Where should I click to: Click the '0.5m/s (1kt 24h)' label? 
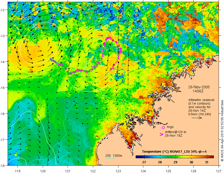(200, 114)
